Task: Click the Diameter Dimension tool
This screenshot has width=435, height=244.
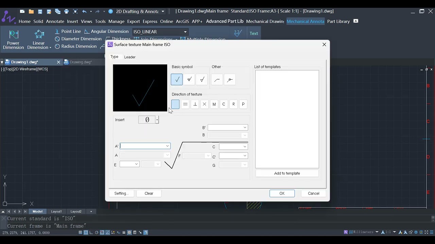Action: 78,39
